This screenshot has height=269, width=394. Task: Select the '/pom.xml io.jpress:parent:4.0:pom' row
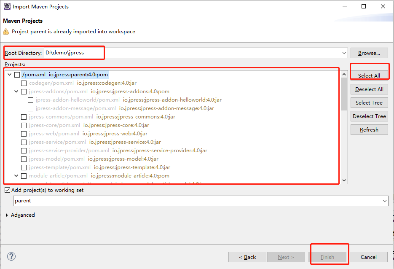65,75
